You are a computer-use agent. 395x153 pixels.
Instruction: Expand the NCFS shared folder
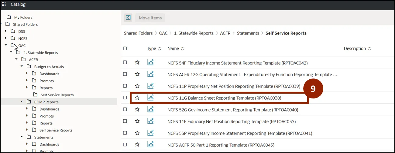[x=6, y=38]
